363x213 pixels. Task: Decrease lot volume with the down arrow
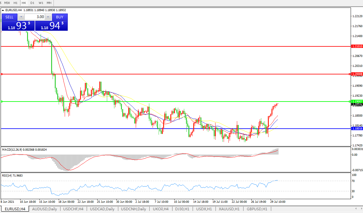tap(21, 17)
